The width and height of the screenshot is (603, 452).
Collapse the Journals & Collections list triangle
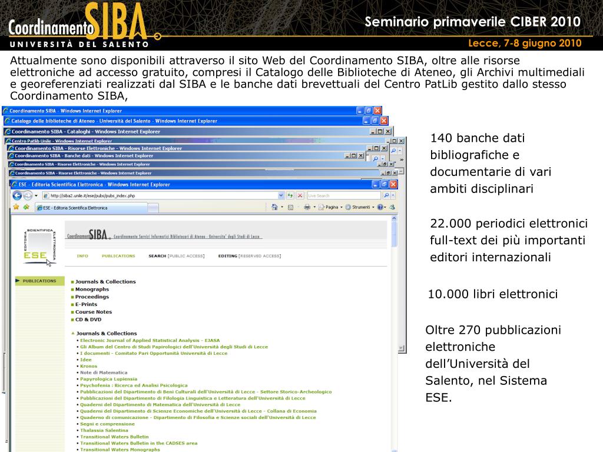point(73,333)
